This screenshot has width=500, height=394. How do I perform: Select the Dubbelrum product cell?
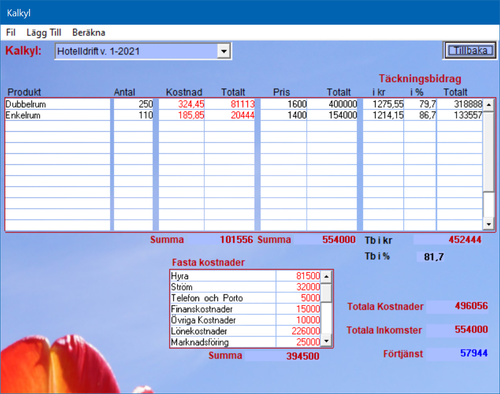[58, 105]
